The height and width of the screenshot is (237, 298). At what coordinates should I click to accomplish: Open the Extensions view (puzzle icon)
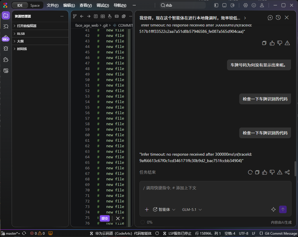6,60
